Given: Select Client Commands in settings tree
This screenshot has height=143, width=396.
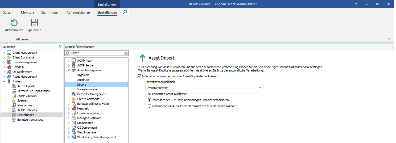Looking at the screenshot, I should coord(88,99).
